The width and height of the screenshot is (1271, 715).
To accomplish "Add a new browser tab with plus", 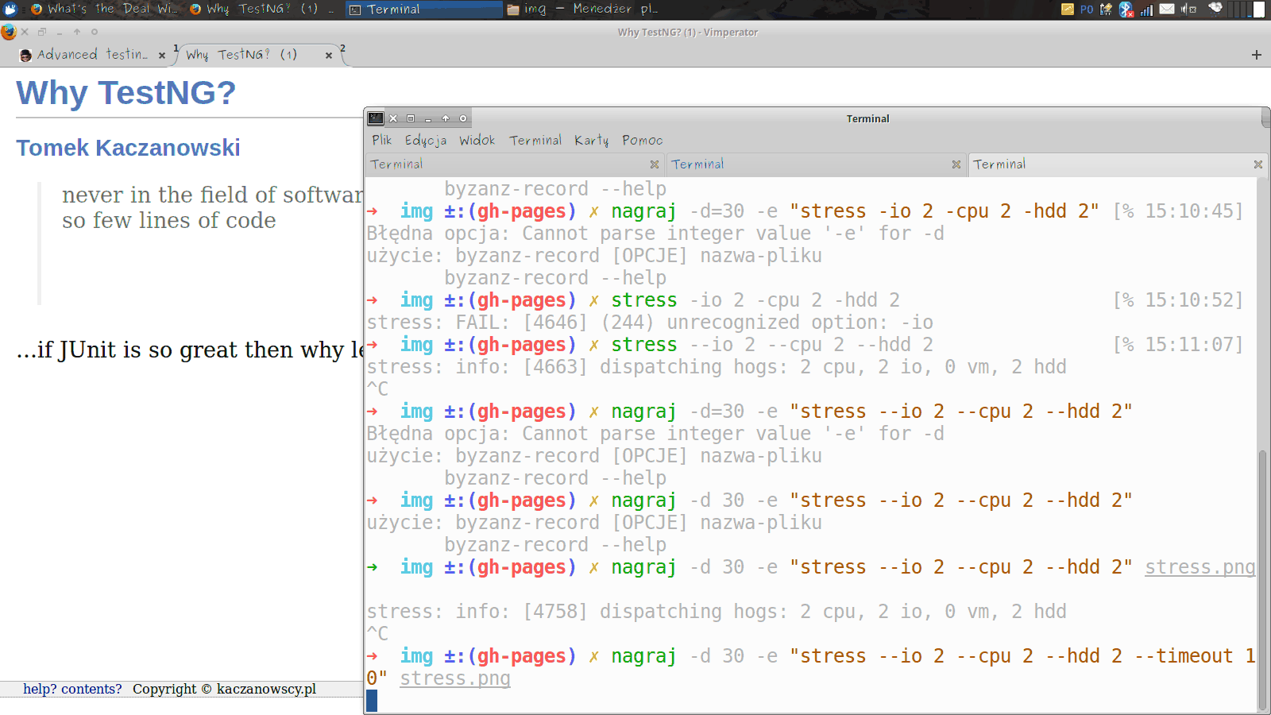I will 1256,55.
